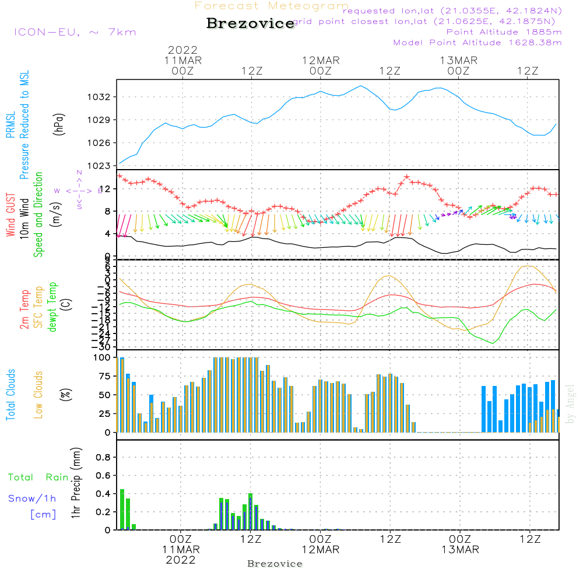
Task: Select the blue "Snow/1h" label
Action: [x=32, y=498]
